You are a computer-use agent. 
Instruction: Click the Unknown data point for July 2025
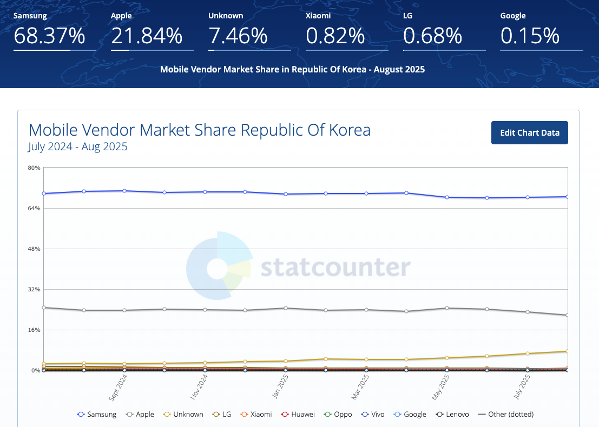coord(528,353)
